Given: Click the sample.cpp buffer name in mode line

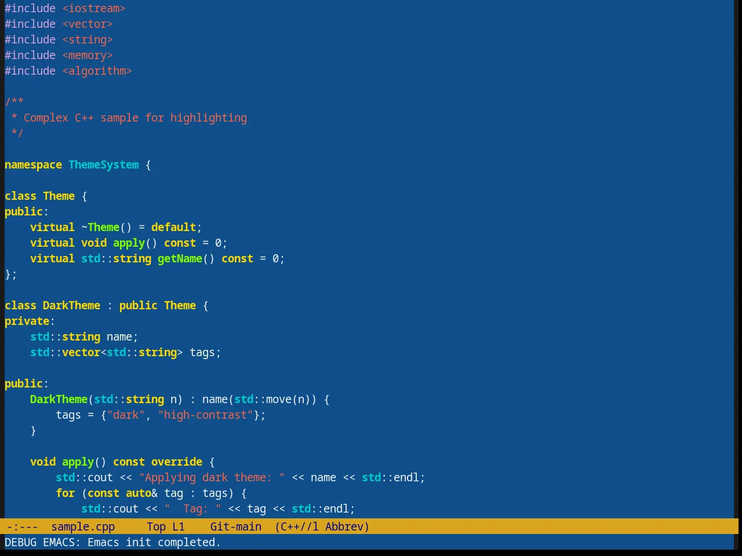Looking at the screenshot, I should [x=83, y=526].
